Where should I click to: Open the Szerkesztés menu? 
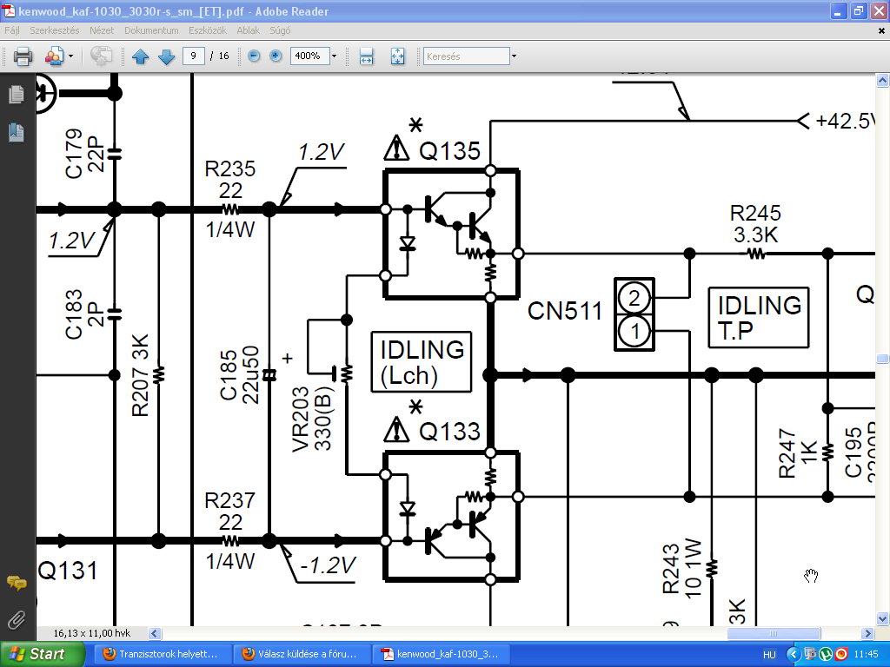click(55, 30)
